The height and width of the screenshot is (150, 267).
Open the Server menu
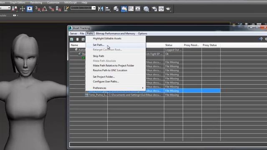[x=73, y=33]
